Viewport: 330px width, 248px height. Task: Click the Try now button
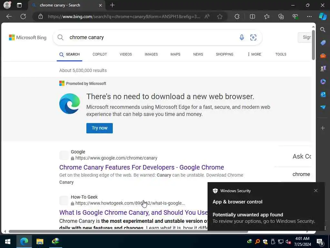tap(99, 128)
